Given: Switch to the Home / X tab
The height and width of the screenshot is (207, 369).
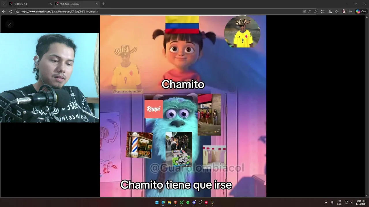Looking at the screenshot, I should (x=30, y=4).
